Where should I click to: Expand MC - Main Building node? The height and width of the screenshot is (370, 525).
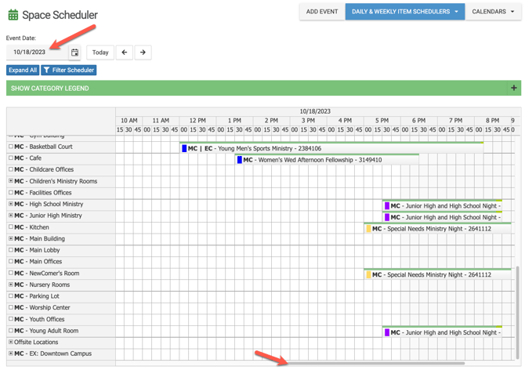[x=11, y=239]
